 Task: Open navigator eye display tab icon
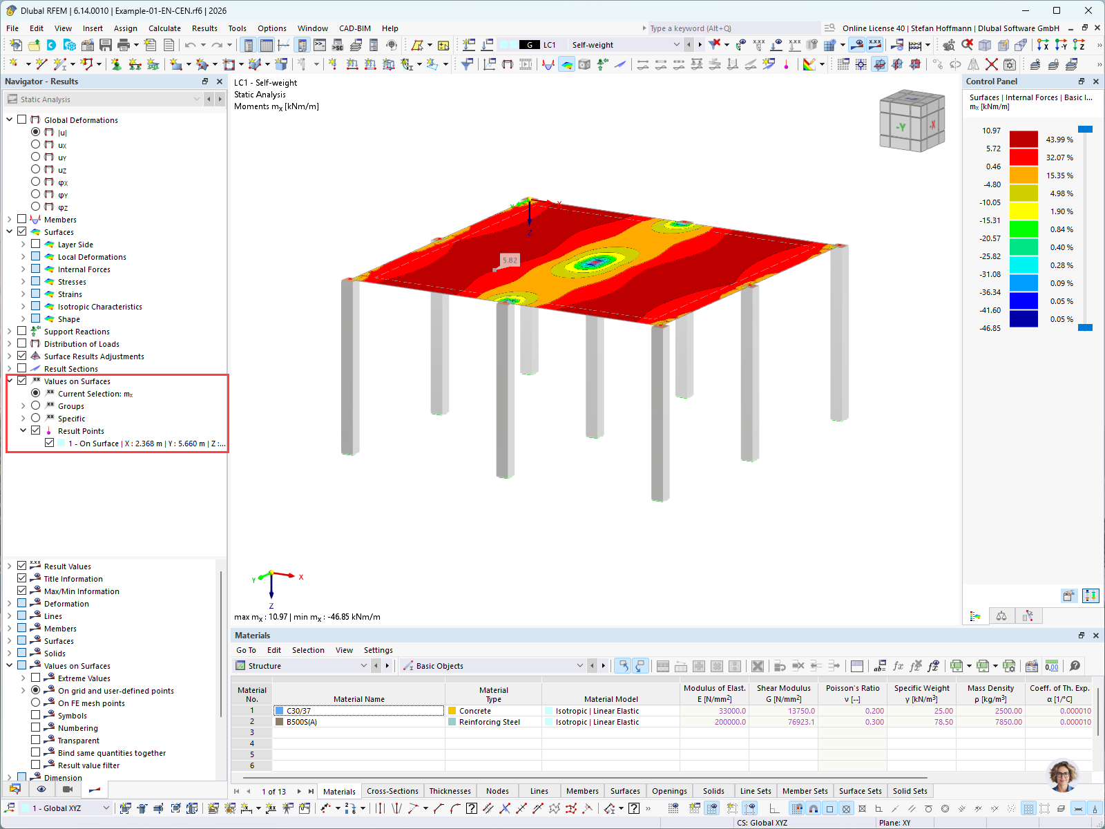41,789
